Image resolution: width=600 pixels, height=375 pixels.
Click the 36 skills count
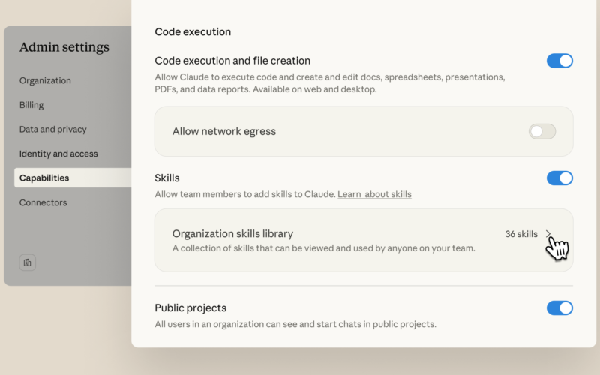click(521, 234)
